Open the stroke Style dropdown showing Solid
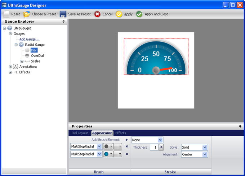The image size is (245, 176). tap(205, 147)
